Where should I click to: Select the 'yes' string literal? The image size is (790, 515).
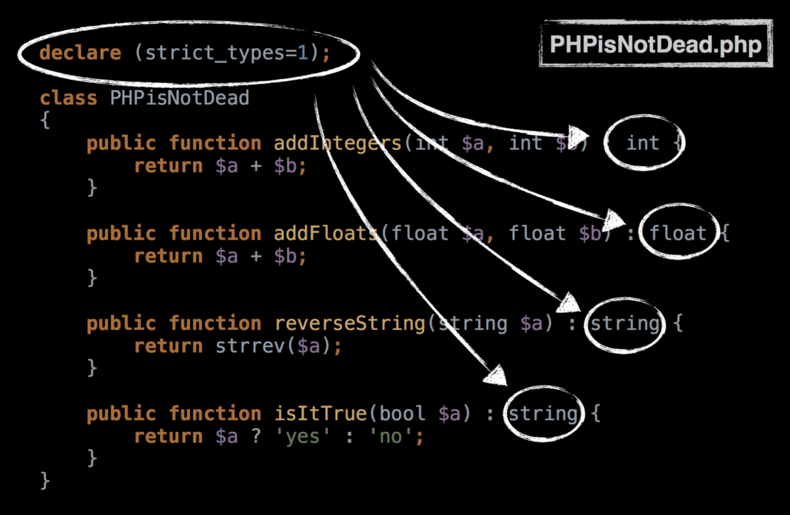302,436
